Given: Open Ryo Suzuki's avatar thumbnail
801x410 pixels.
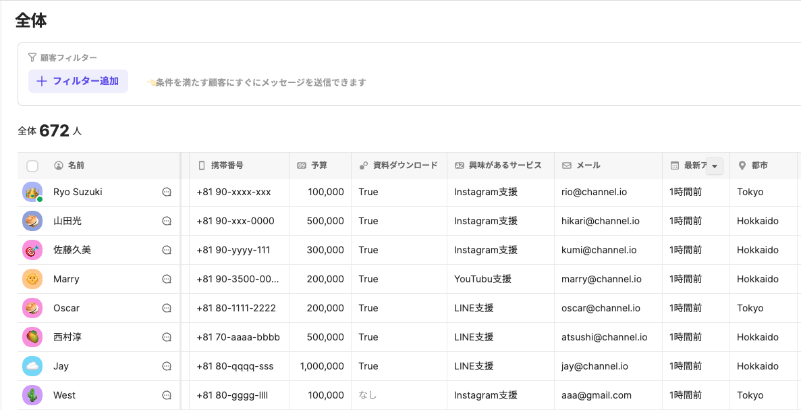Looking at the screenshot, I should click(x=32, y=192).
